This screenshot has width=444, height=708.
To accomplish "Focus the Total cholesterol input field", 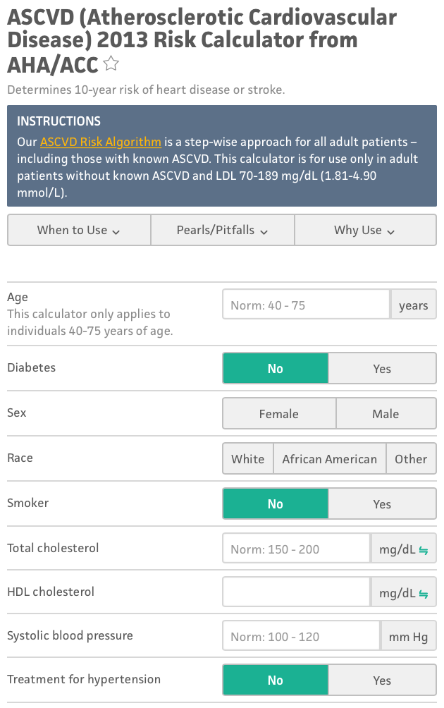I will pyautogui.click(x=296, y=549).
